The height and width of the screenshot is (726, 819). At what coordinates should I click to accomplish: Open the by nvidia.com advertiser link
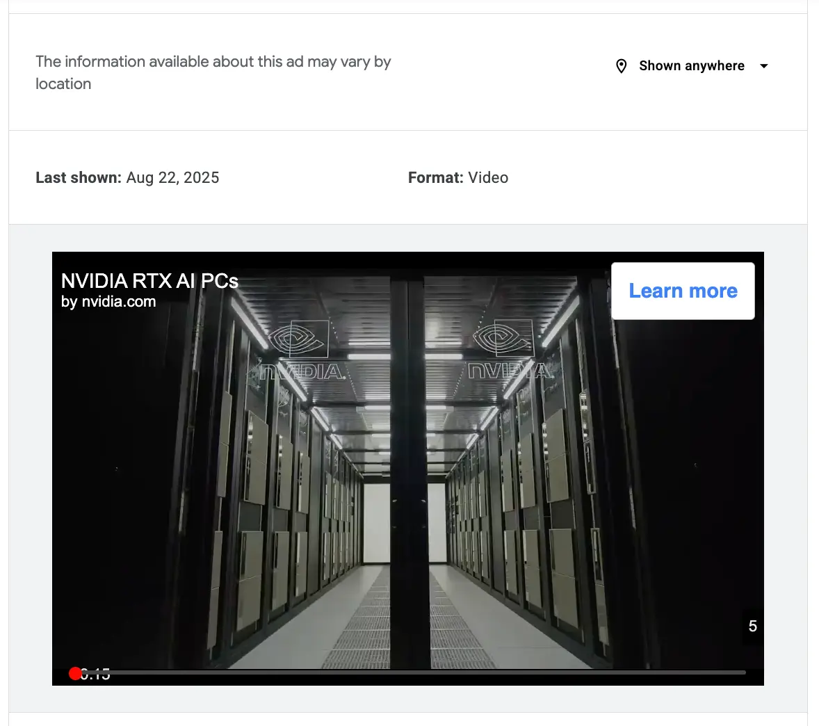coord(108,302)
